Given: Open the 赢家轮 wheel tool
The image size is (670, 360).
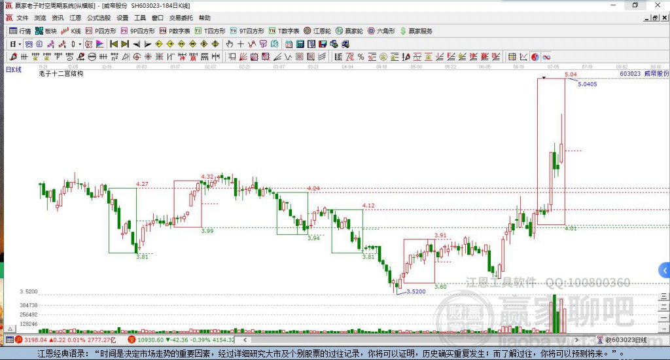Looking at the screenshot, I should 349,31.
